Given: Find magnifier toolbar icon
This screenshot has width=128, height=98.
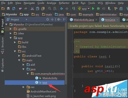Looking at the screenshot, I should (x=50, y=8).
